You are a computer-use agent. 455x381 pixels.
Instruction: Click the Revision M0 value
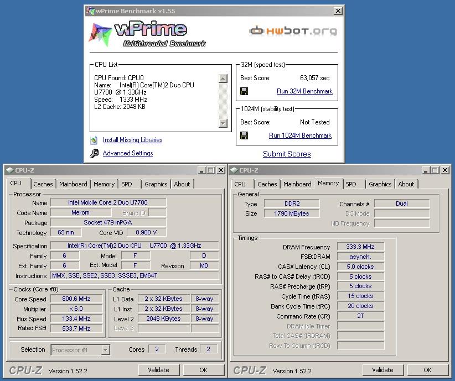coord(204,265)
